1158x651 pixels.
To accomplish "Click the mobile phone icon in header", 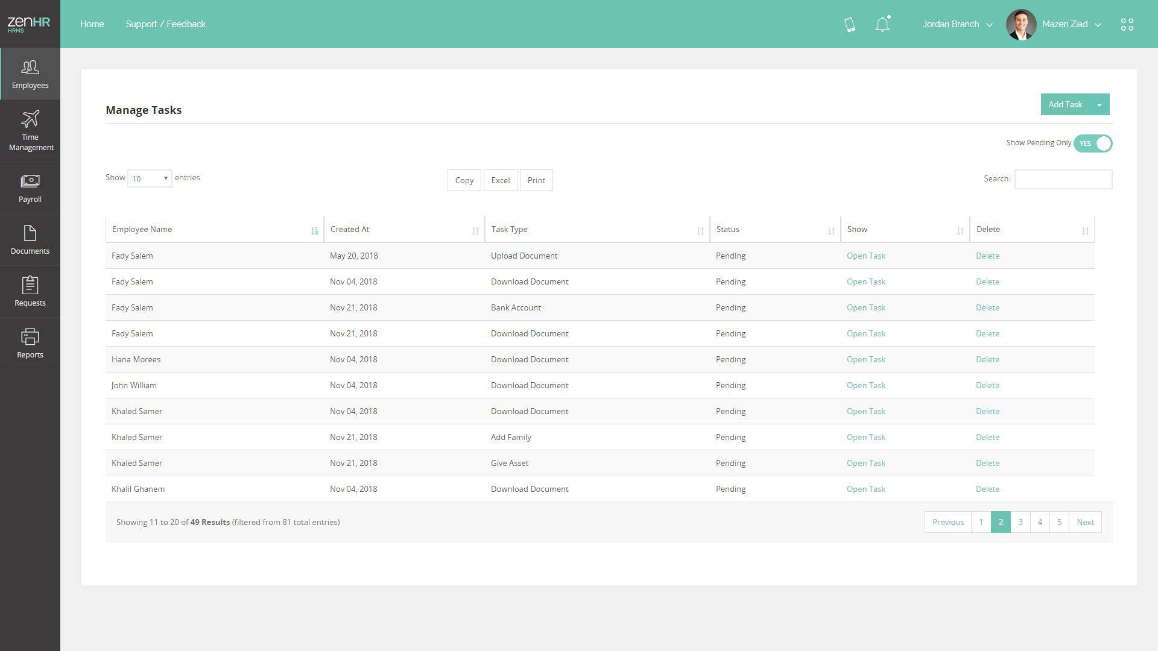I will (x=849, y=25).
